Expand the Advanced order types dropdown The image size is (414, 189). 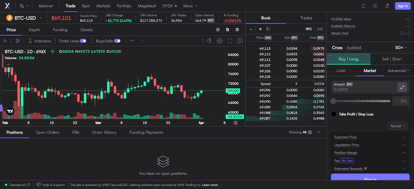pos(399,71)
